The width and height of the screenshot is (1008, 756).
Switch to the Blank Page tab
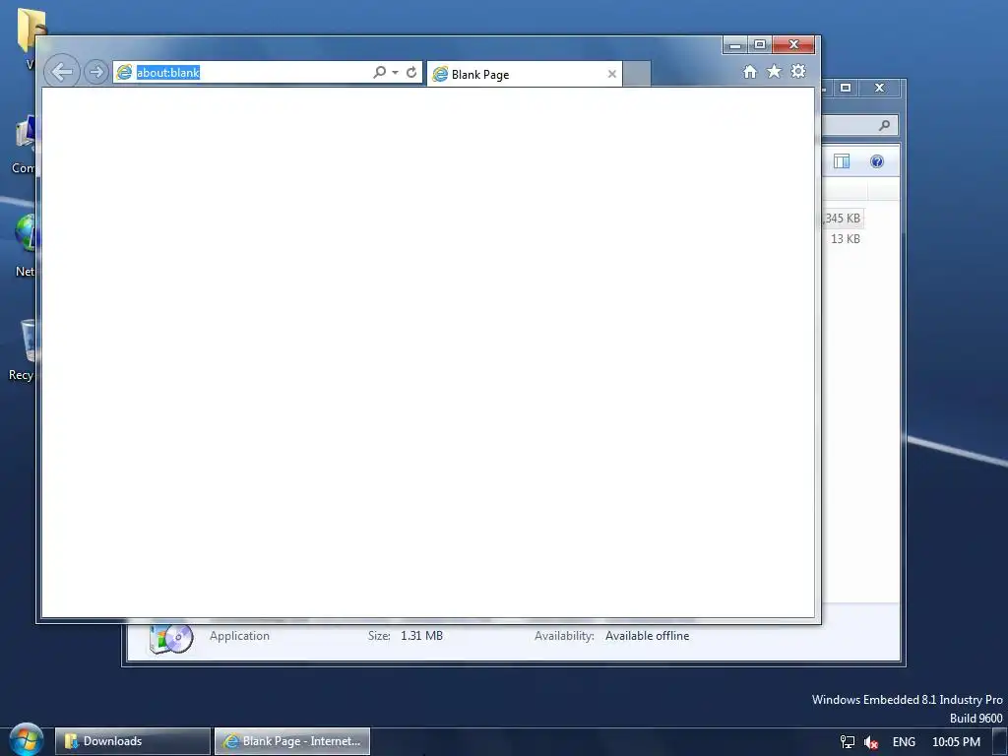[525, 74]
